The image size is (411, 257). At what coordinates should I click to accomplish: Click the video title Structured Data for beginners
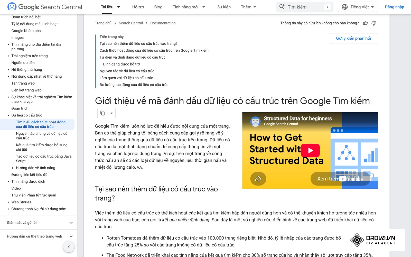coord(298,118)
